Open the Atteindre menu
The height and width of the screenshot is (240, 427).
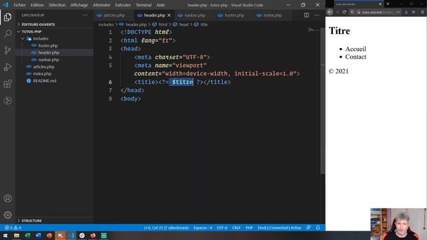click(101, 5)
